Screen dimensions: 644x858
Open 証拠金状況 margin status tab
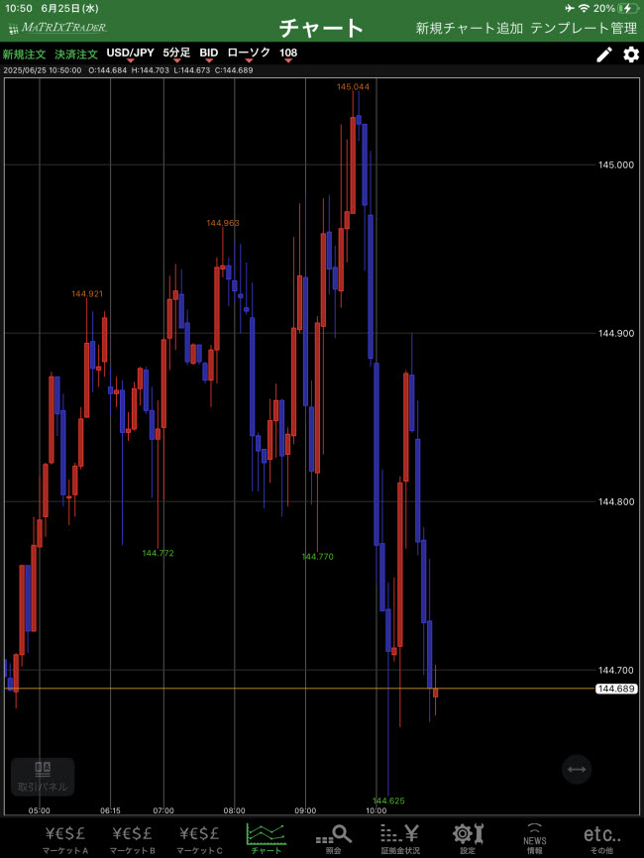pyautogui.click(x=400, y=840)
